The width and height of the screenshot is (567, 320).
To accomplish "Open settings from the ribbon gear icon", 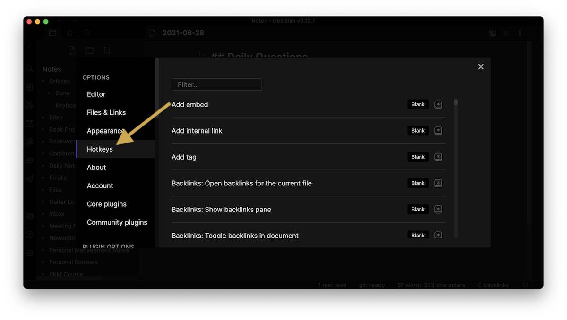I will pyautogui.click(x=30, y=253).
